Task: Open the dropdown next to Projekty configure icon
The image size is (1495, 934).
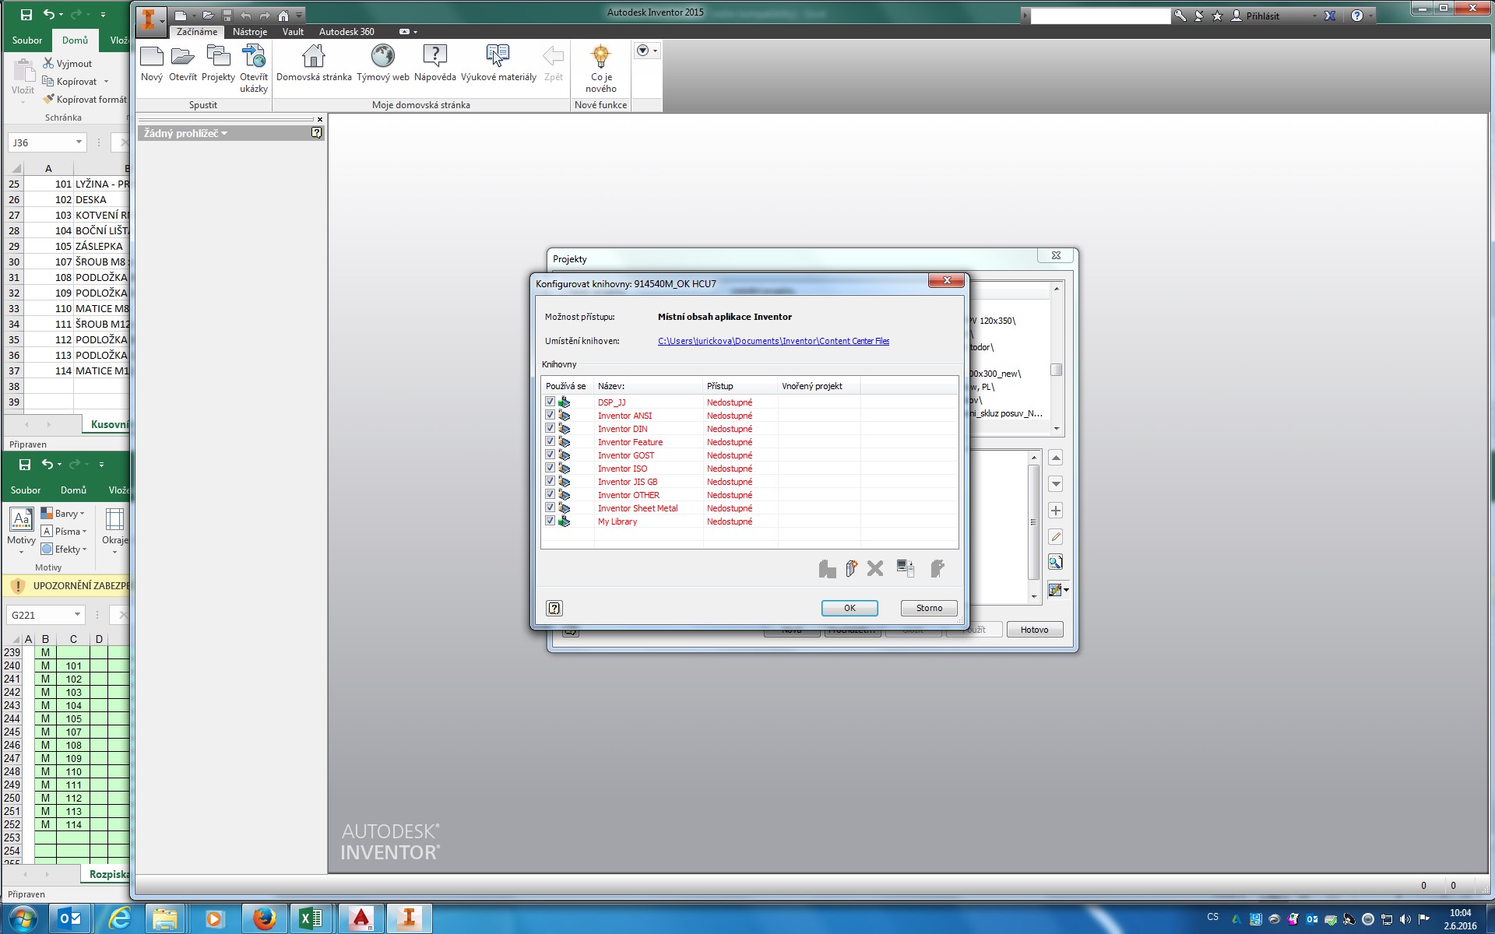Action: pyautogui.click(x=1066, y=590)
